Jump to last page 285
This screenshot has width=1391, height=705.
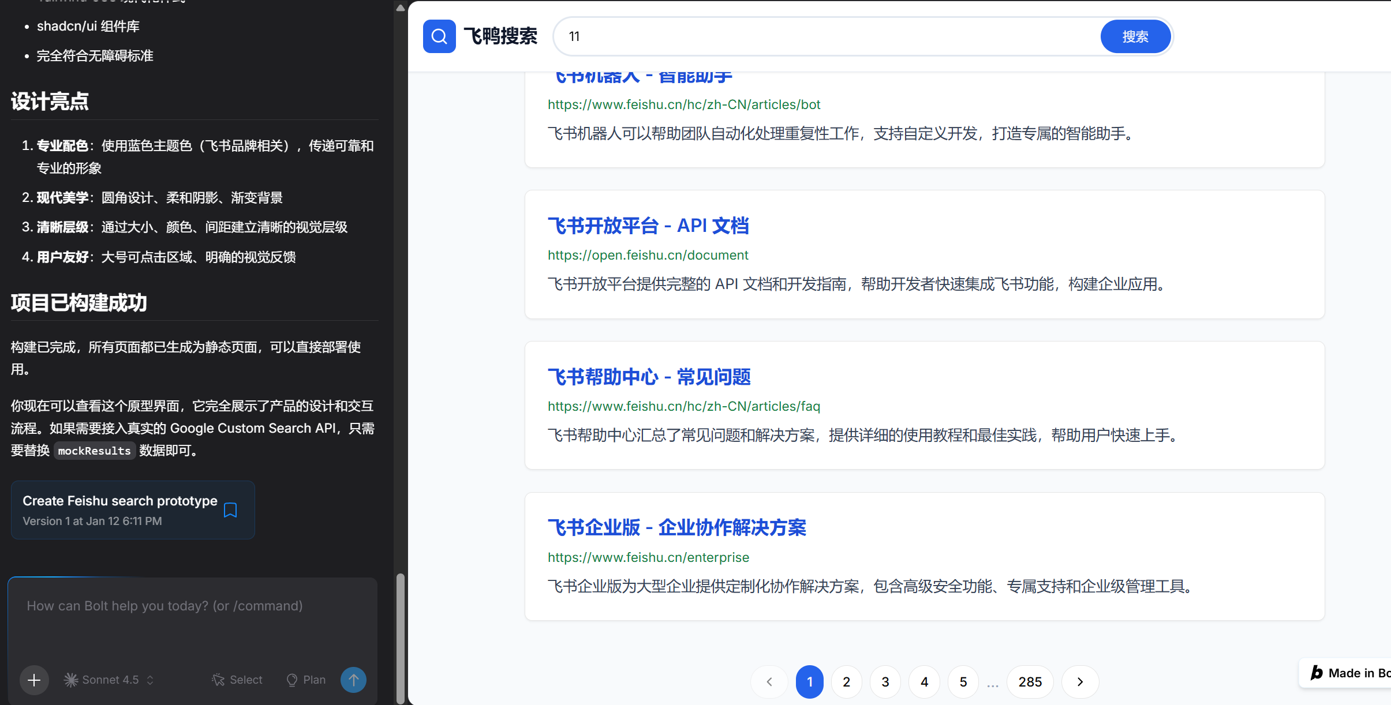(x=1030, y=682)
